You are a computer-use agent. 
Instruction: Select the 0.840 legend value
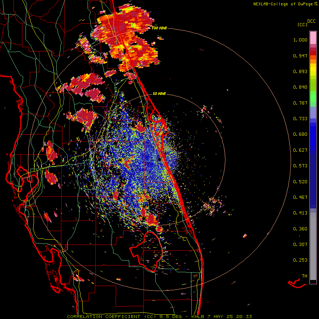coord(300,87)
